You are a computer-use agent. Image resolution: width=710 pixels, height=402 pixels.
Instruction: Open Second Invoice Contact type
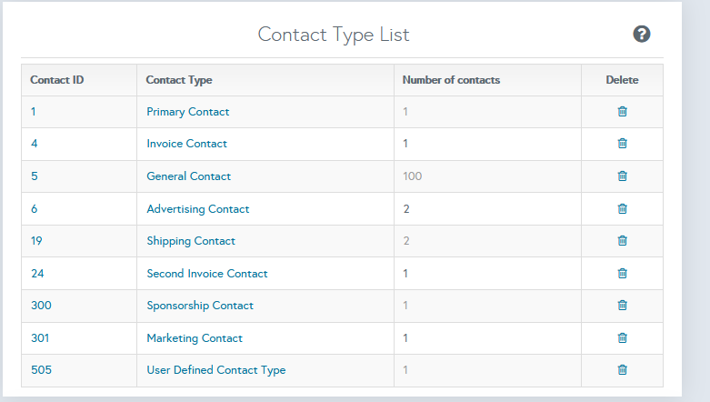click(206, 274)
